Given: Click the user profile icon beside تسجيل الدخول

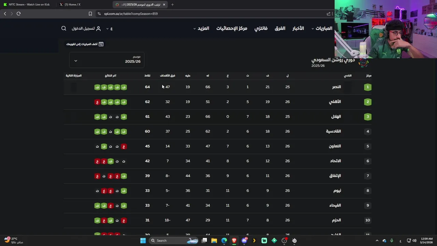Looking at the screenshot, I should pos(98,28).
